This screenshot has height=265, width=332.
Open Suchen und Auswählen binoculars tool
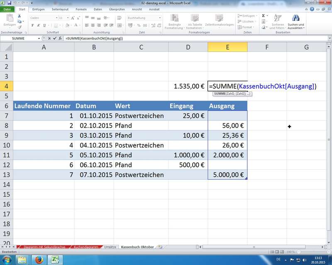click(x=295, y=22)
